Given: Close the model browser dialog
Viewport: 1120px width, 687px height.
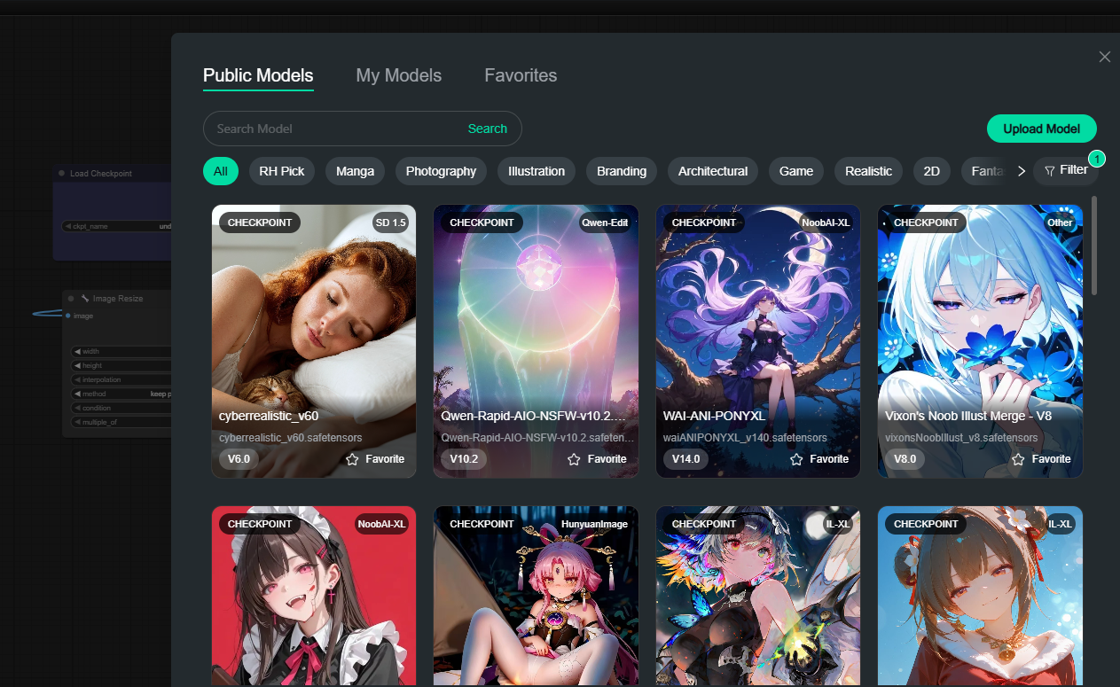Looking at the screenshot, I should point(1104,57).
